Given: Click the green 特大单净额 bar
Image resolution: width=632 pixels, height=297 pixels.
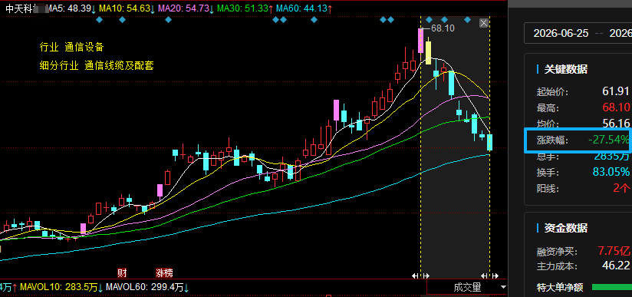Looking at the screenshot, I should (x=611, y=287).
